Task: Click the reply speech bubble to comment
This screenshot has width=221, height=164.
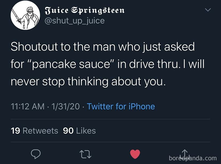Action: click(36, 154)
